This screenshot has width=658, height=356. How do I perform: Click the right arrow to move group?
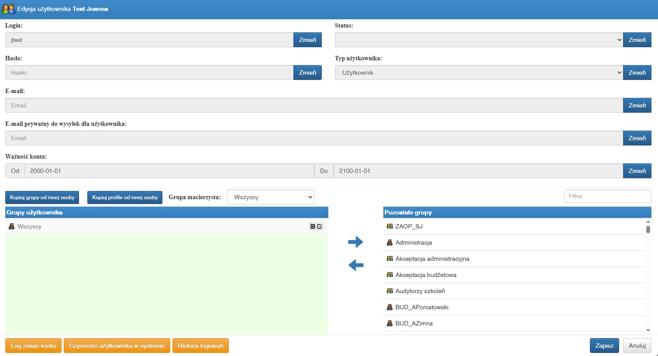[355, 242]
